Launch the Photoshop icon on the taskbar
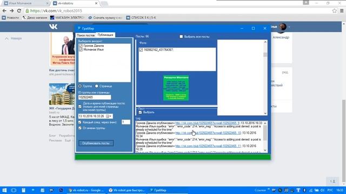Image resolution: width=346 pixels, height=194 pixels. click(x=61, y=190)
